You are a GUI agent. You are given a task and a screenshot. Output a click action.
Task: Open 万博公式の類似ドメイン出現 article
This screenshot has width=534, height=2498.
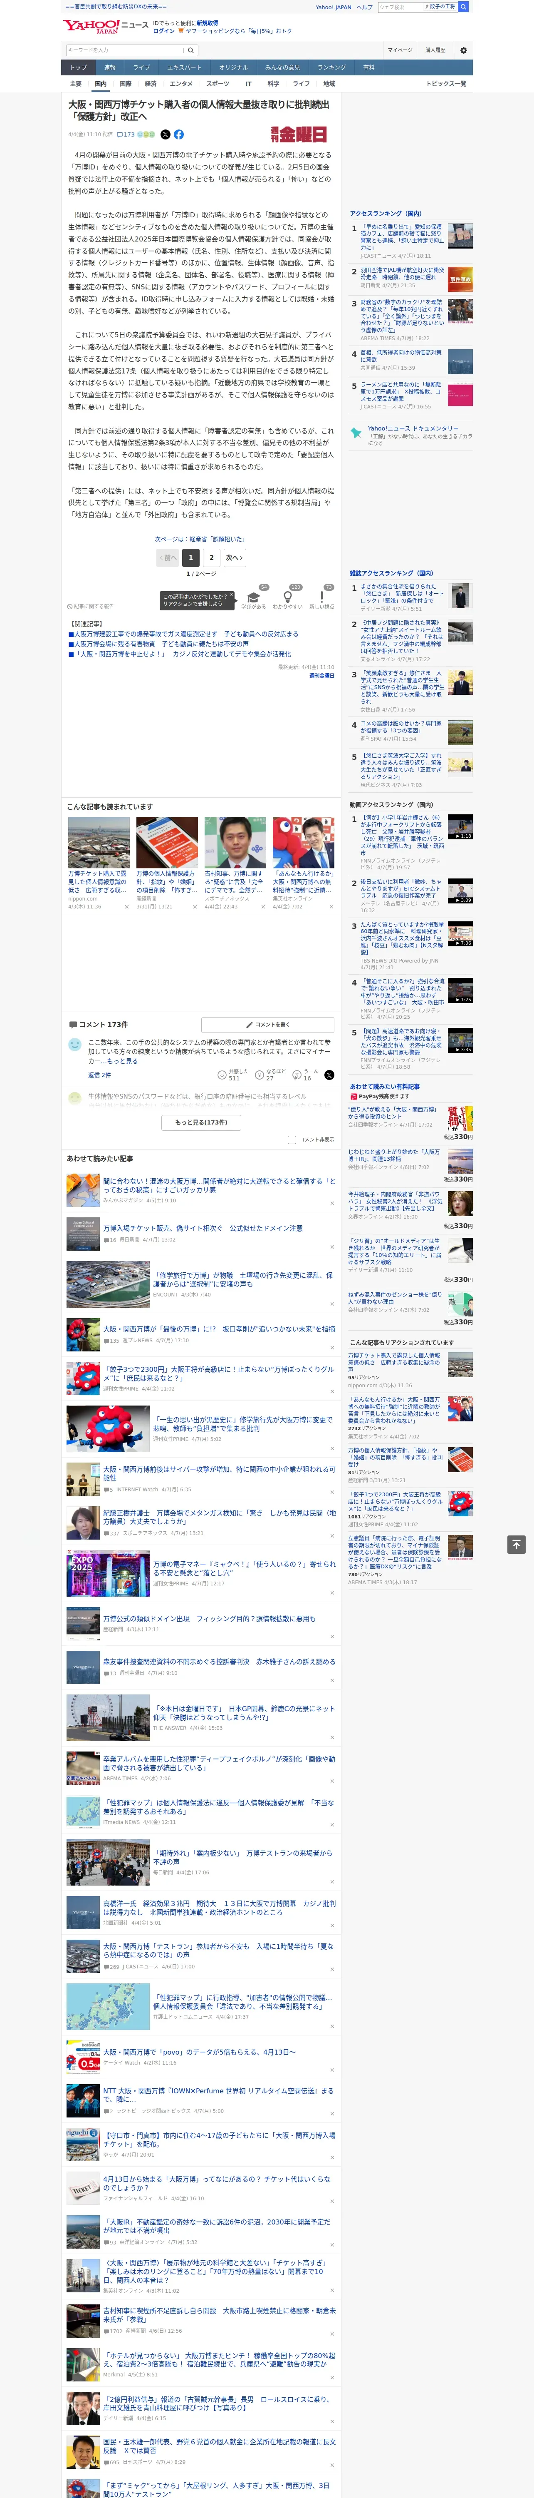pos(209,1618)
